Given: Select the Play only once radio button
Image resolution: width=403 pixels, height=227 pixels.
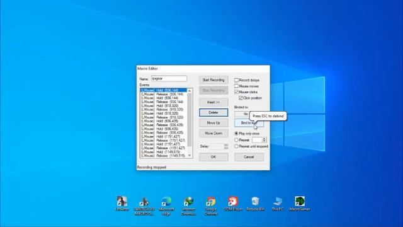Looking at the screenshot, I should [236, 134].
